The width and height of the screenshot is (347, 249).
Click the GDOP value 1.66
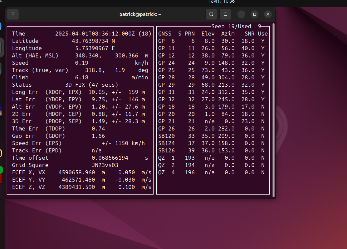(98, 136)
